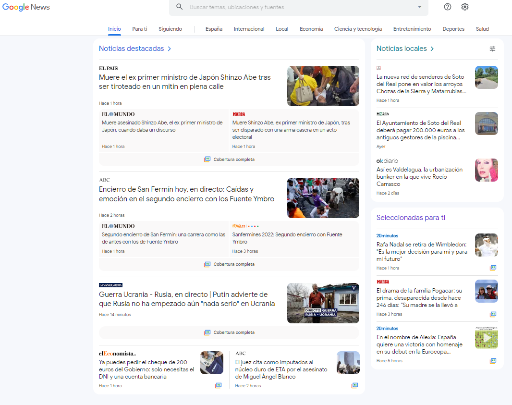Open the help question mark icon
Image resolution: width=512 pixels, height=405 pixels.
tap(448, 7)
